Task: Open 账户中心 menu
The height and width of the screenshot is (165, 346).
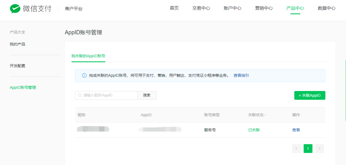Action: click(232, 8)
